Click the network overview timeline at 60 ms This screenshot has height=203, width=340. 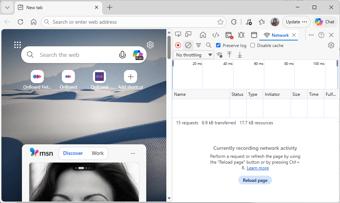point(258,64)
